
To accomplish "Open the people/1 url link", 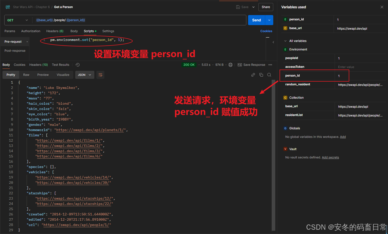I will (x=76, y=225).
